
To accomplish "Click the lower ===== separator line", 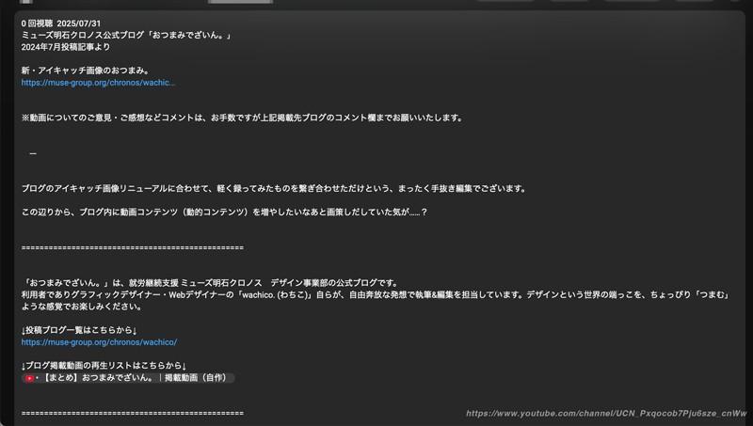I will point(132,413).
